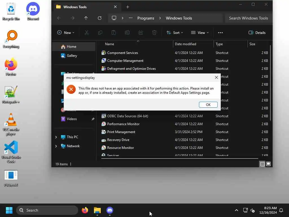Select Videos in the navigation pane

click(x=74, y=119)
